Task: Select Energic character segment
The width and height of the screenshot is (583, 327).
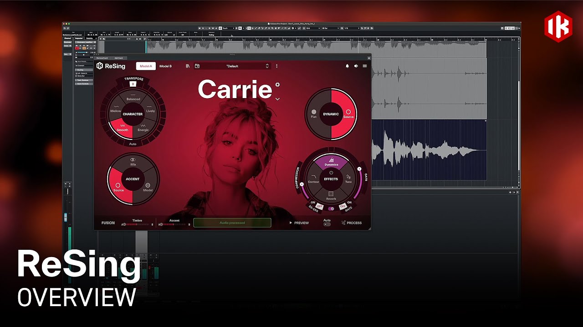Action: pos(143,128)
